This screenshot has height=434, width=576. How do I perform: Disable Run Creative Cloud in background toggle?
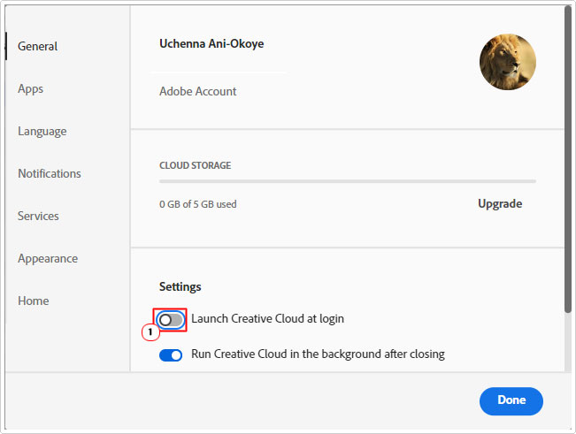tap(171, 355)
